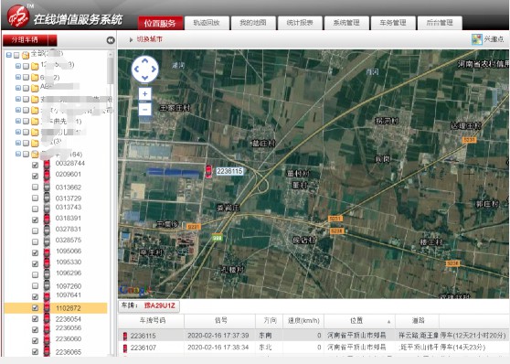Image resolution: width=510 pixels, height=364 pixels.
Task: Pan the map downward
Action: click(x=144, y=78)
